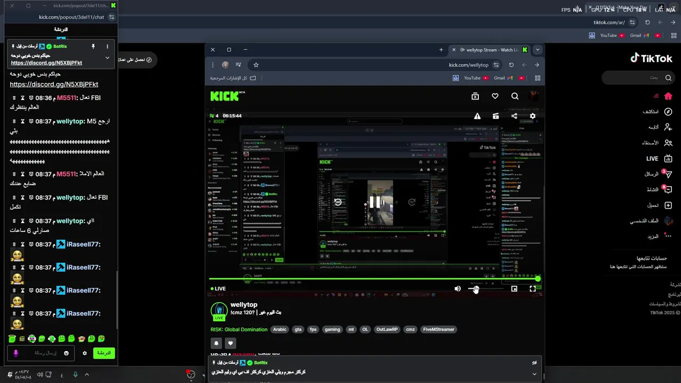Open the OutLawRP tag
Viewport: 681px width, 383px height.
pyautogui.click(x=387, y=329)
